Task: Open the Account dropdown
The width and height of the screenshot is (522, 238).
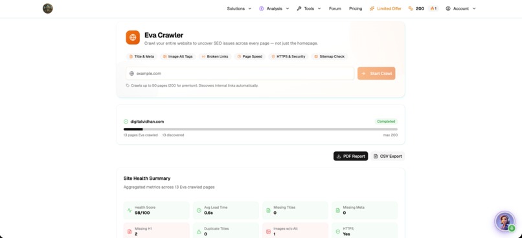Action: [x=460, y=8]
